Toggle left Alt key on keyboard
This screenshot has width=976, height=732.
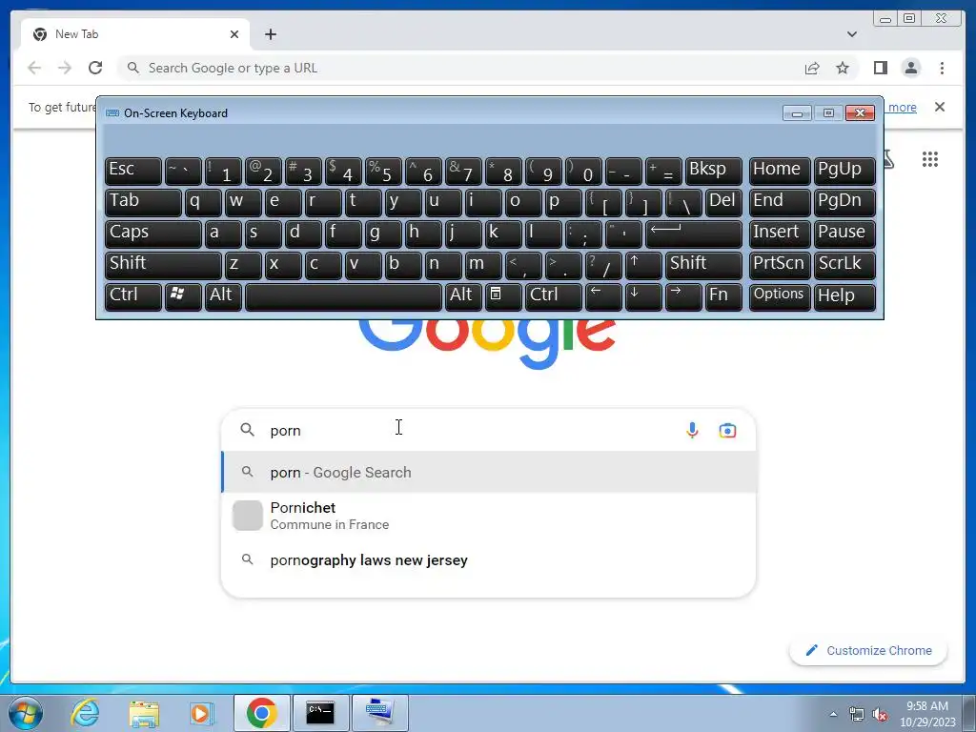[223, 296]
